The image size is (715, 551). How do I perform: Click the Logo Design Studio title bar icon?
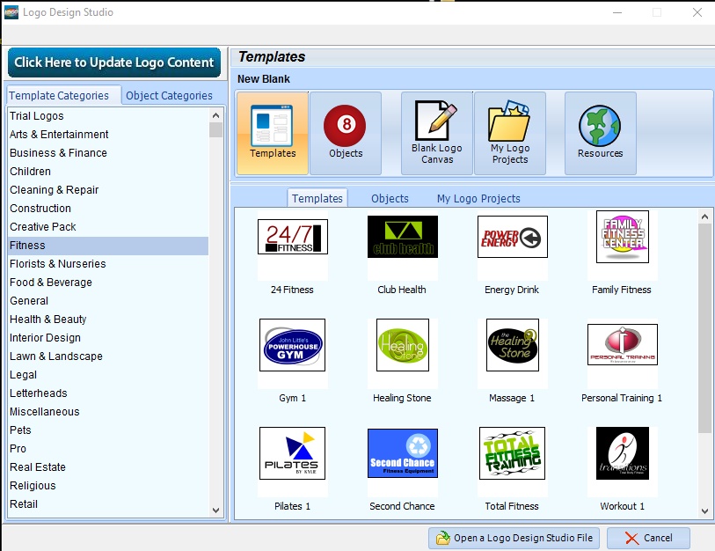pyautogui.click(x=11, y=12)
